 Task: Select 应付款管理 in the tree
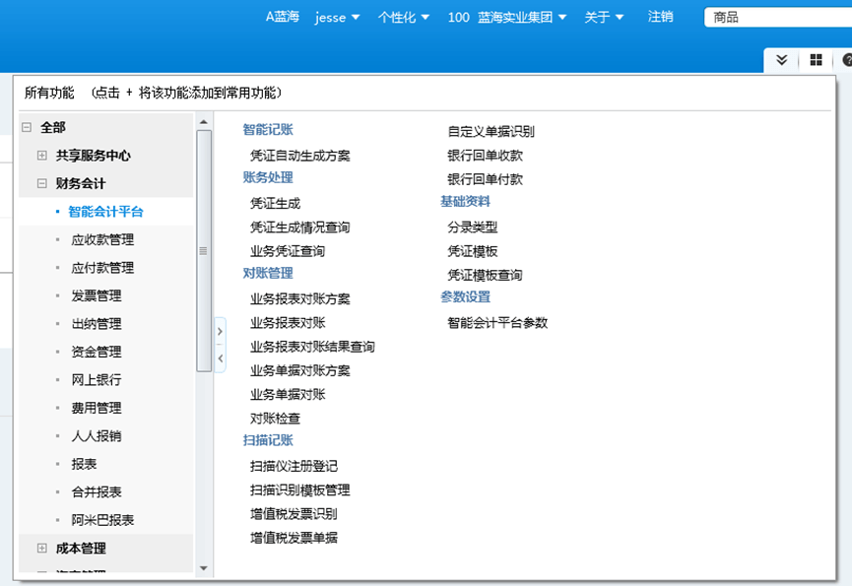pos(102,268)
